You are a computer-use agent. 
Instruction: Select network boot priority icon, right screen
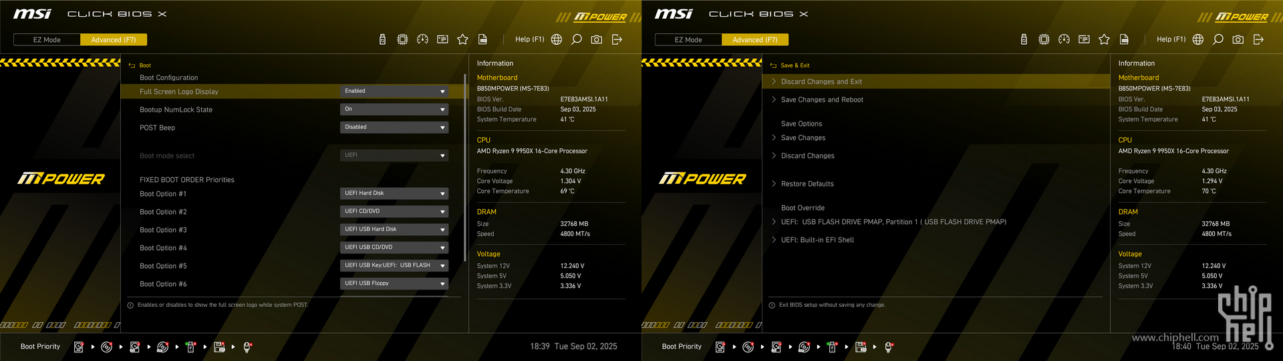click(x=889, y=347)
